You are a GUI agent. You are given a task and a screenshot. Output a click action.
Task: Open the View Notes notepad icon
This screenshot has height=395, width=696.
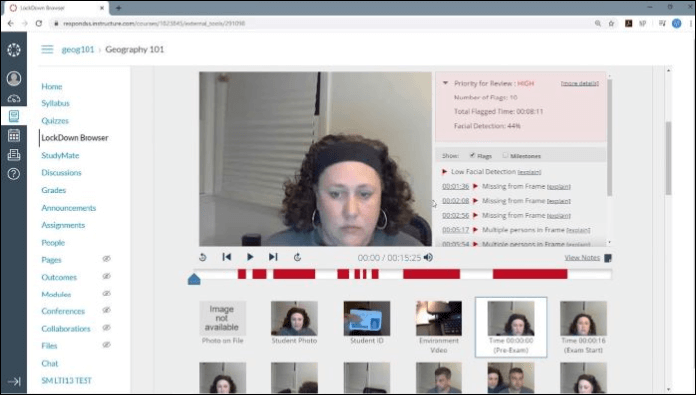tap(609, 258)
